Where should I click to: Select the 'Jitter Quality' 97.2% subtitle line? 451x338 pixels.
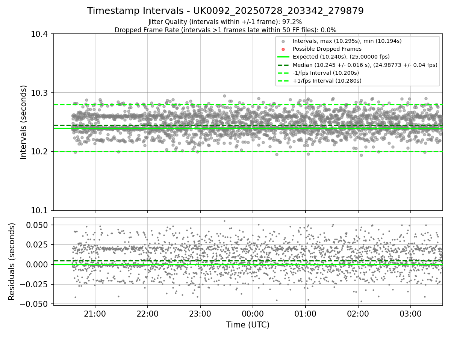point(225,22)
